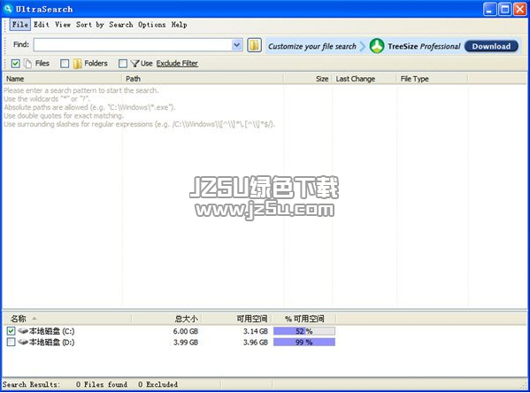Sort results by Size column header
The height and width of the screenshot is (393, 530).
click(x=308, y=79)
